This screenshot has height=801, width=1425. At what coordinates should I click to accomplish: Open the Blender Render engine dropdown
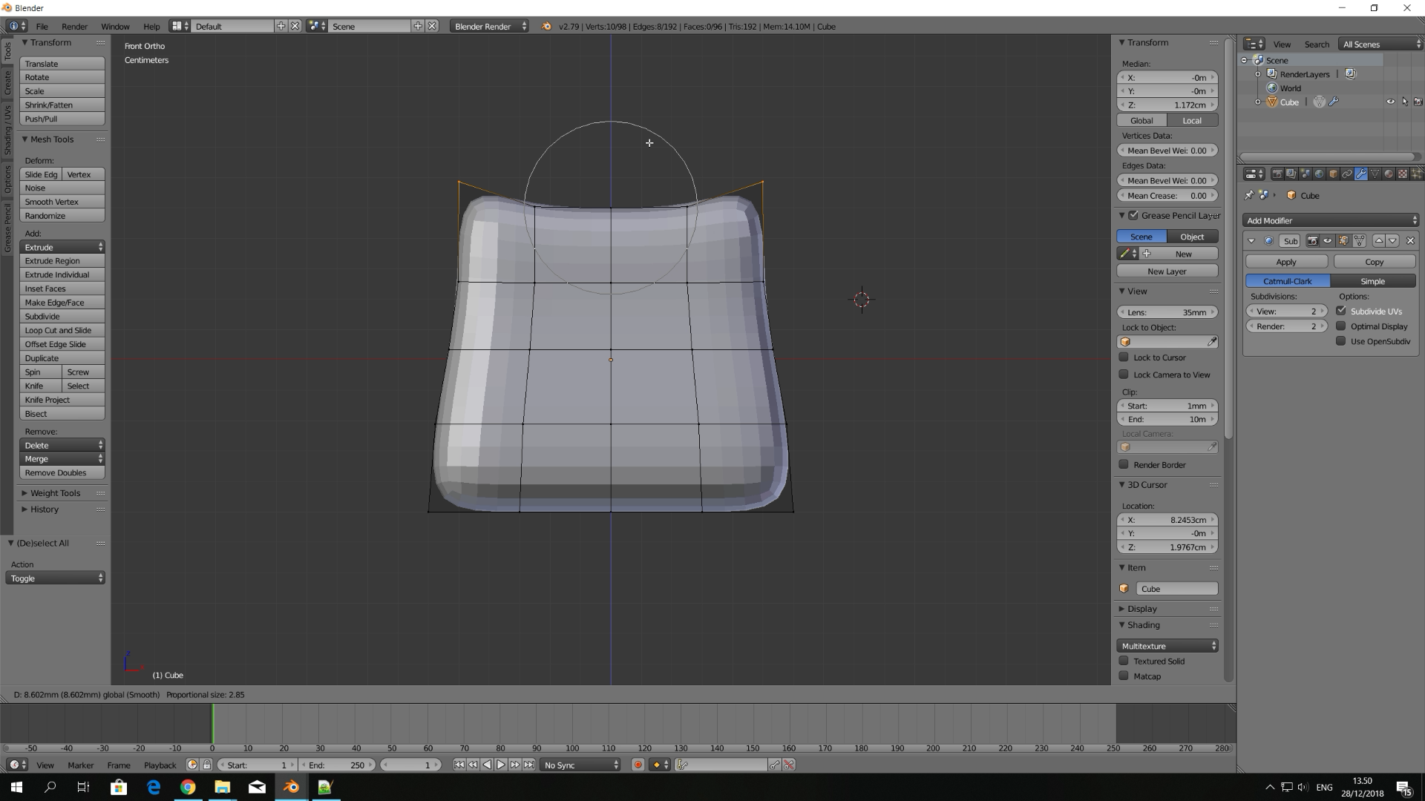(490, 26)
